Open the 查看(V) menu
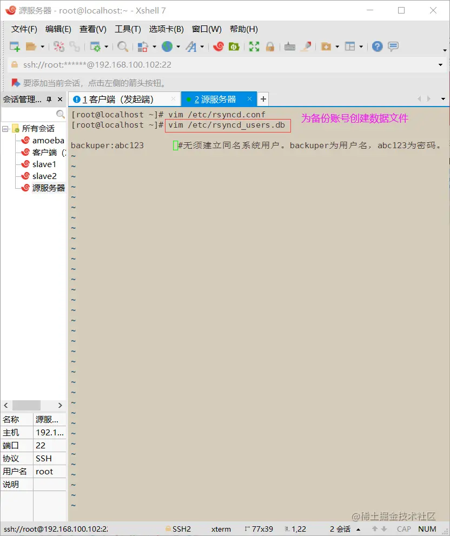The height and width of the screenshot is (536, 450). [92, 29]
